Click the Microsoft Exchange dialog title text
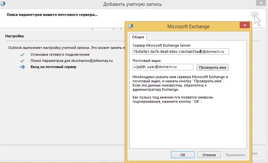268x163 pixels. pyautogui.click(x=188, y=27)
